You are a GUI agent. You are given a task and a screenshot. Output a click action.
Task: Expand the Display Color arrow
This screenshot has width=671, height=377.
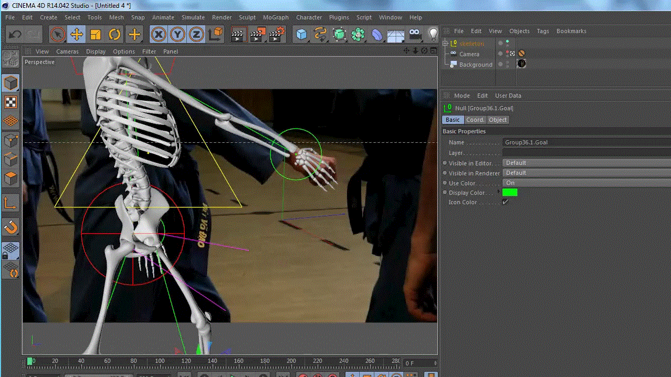pyautogui.click(x=499, y=192)
